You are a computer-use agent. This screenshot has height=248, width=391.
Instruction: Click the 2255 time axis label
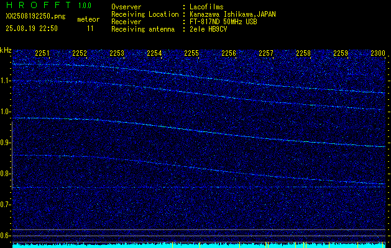point(191,53)
